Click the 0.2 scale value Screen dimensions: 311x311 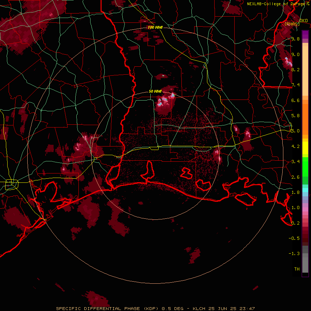tap(295, 223)
